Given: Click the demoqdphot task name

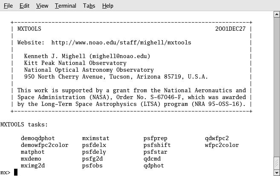Looking at the screenshot, I should coord(38,138).
